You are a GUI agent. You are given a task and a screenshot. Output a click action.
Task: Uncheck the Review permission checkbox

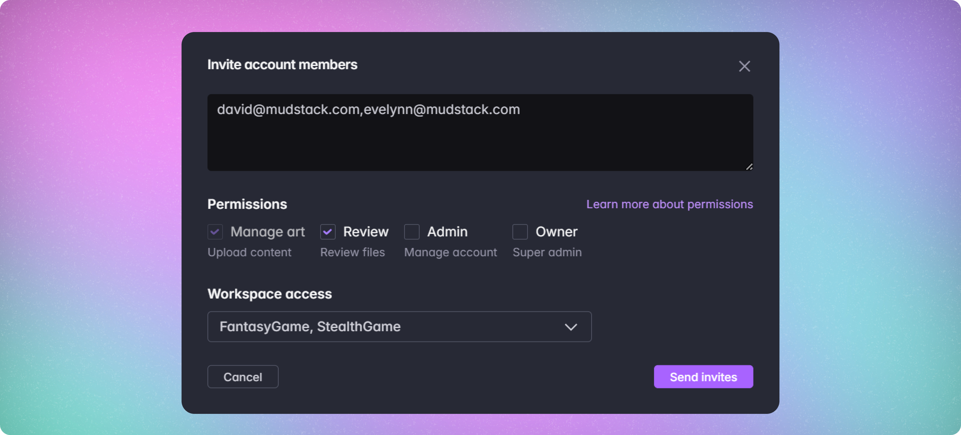(328, 232)
